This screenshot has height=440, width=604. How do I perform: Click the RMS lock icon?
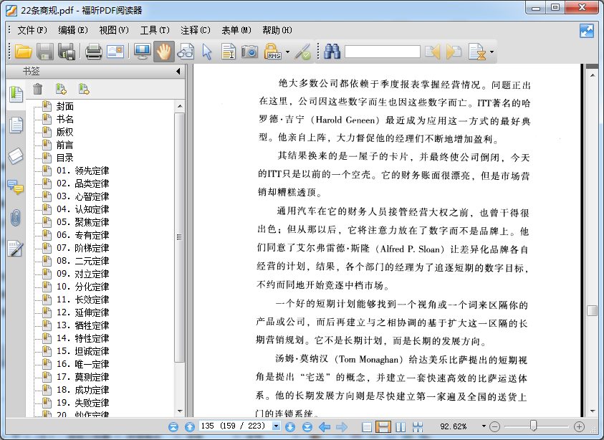pos(273,52)
